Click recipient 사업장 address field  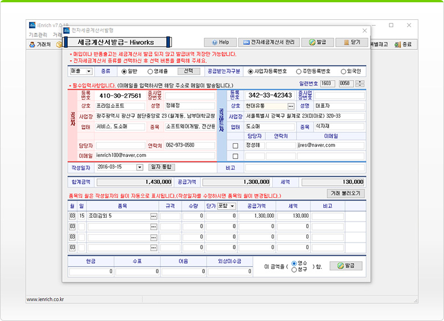305,116
